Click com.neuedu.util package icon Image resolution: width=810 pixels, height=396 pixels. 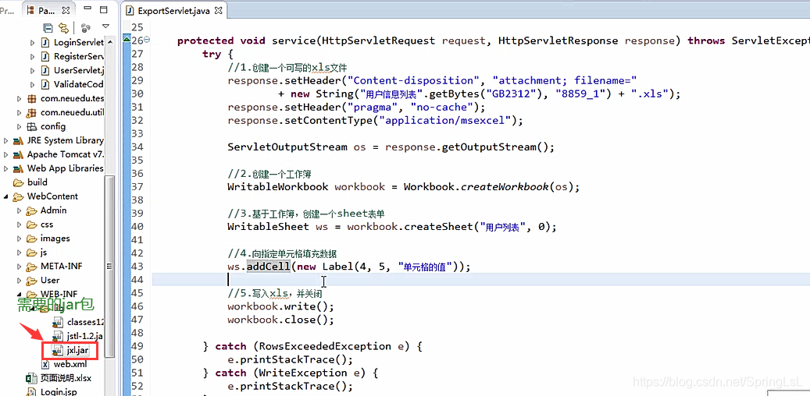31,112
